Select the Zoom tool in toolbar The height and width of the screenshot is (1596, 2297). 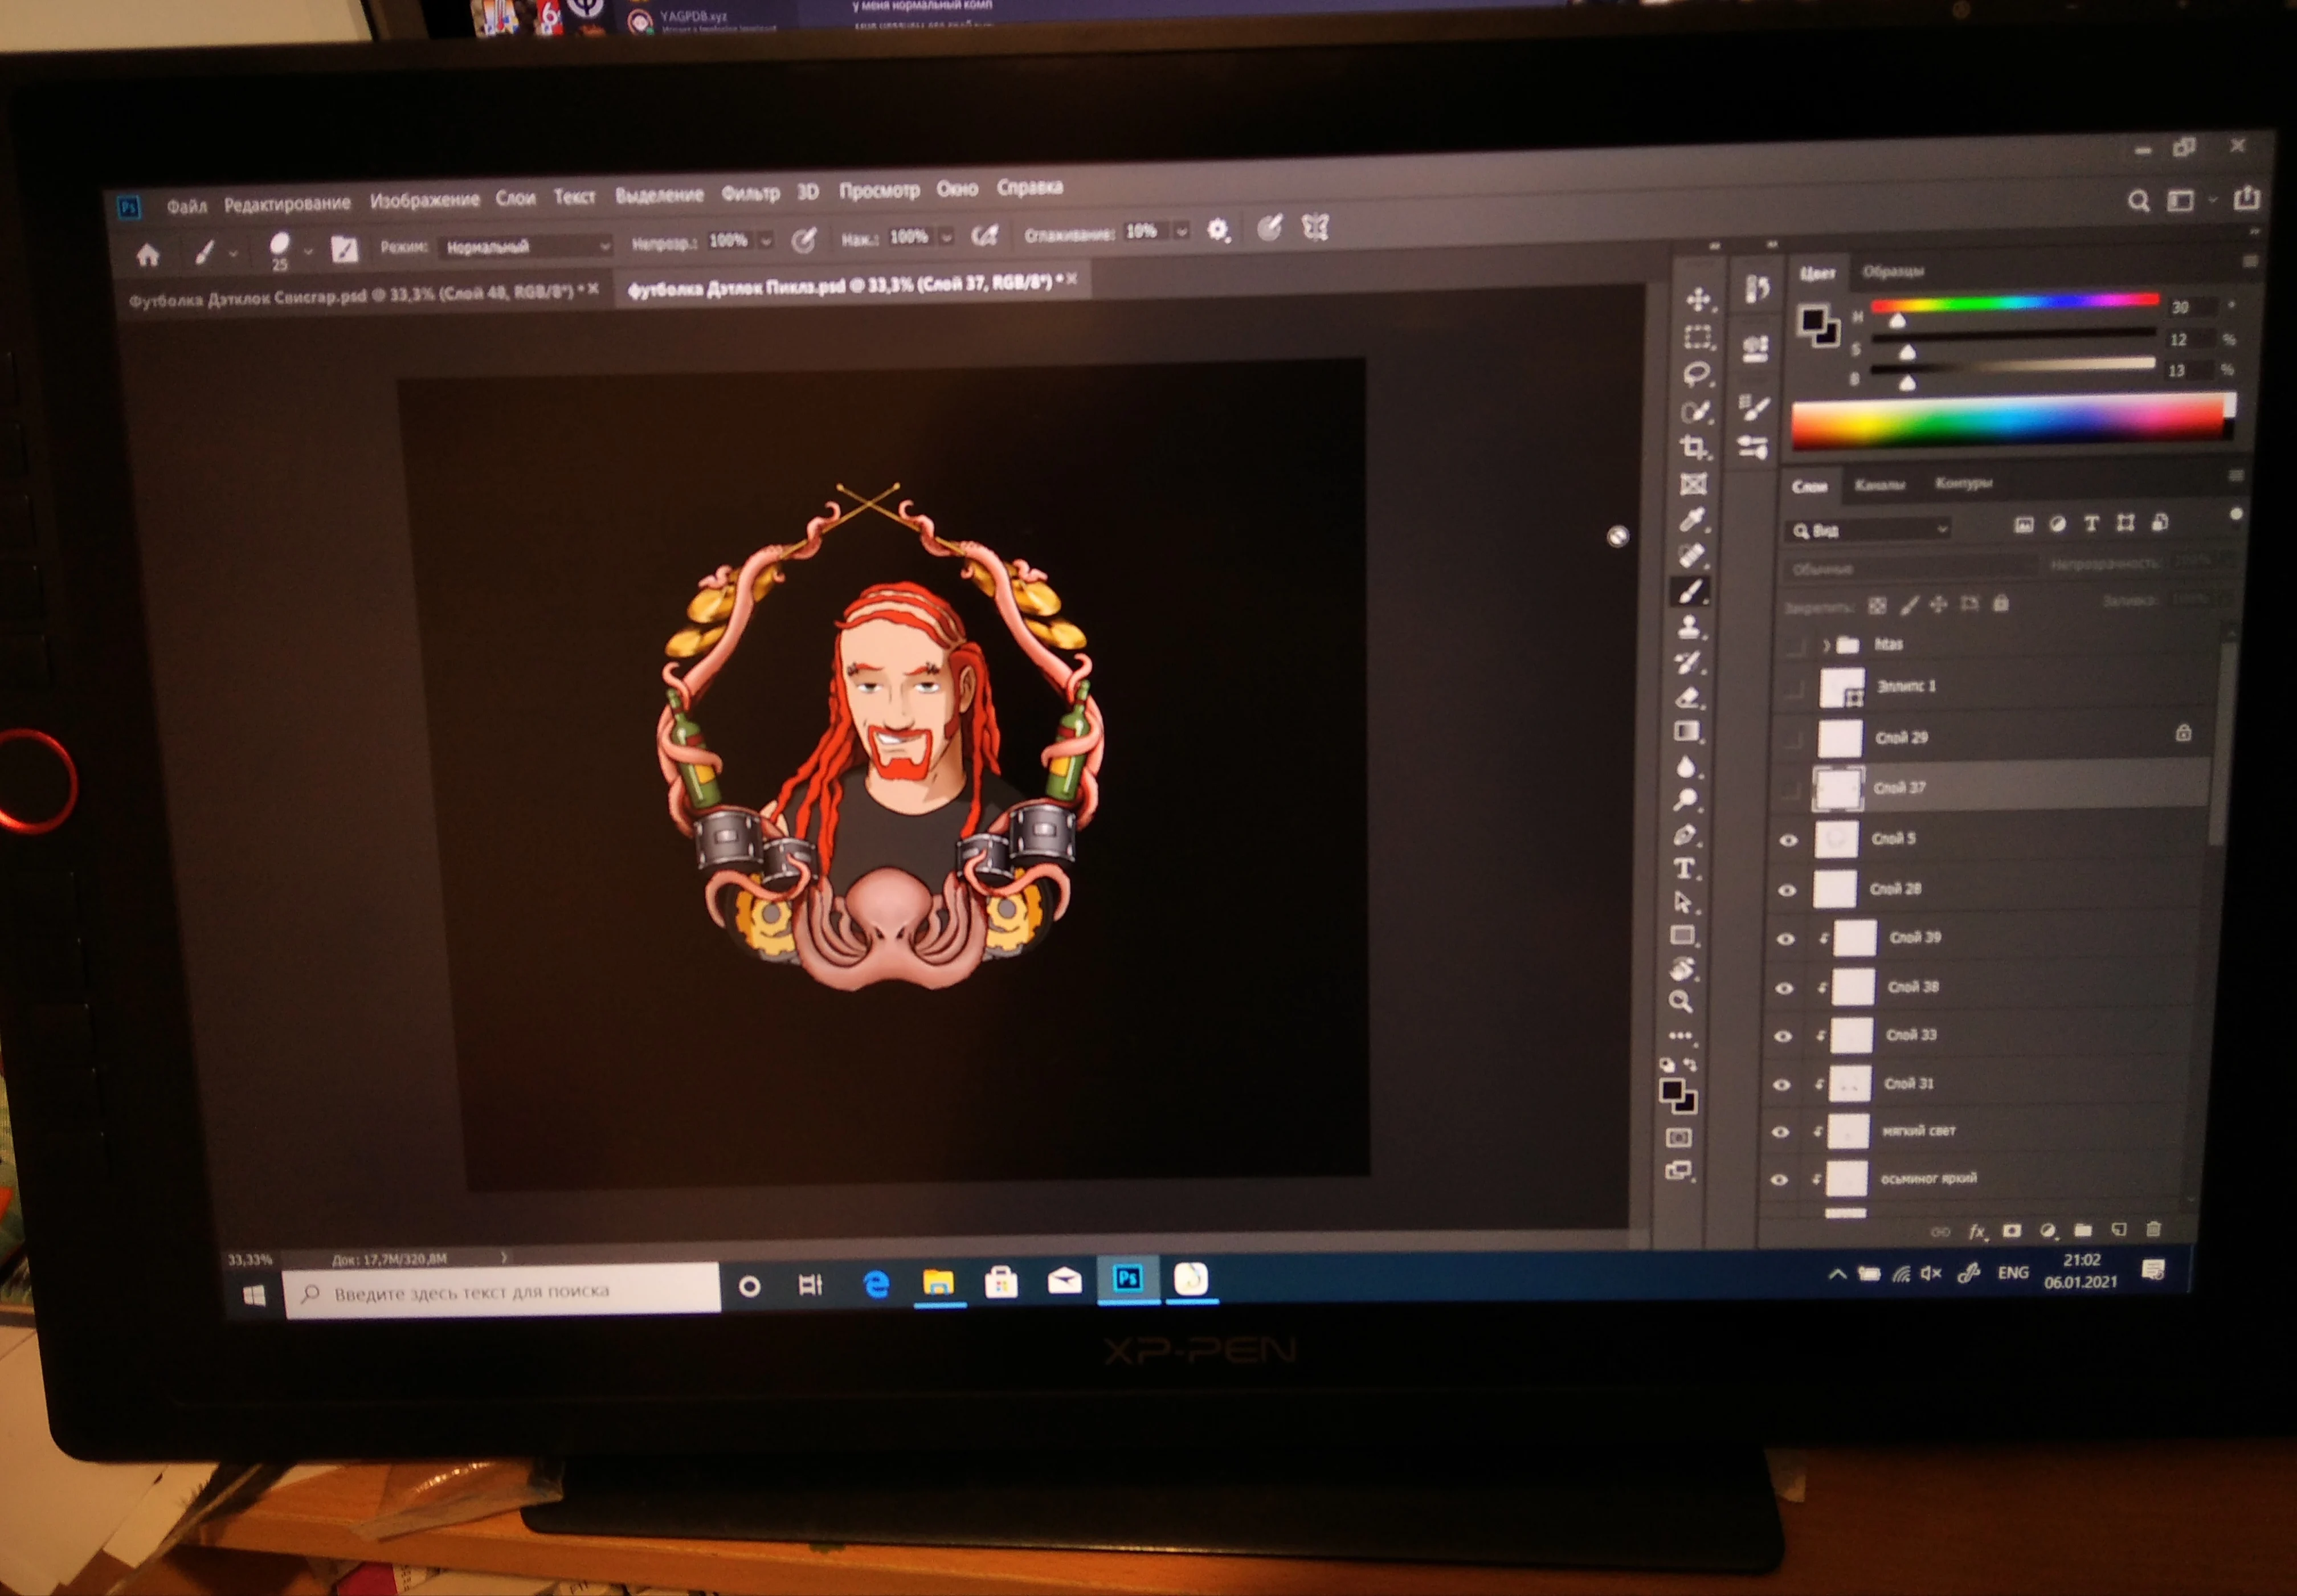click(x=1680, y=1001)
